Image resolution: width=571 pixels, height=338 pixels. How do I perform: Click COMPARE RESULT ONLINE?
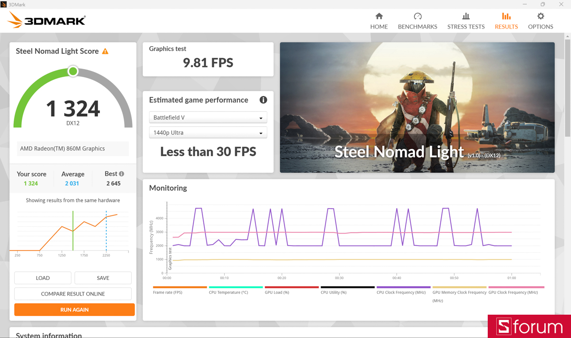click(73, 294)
